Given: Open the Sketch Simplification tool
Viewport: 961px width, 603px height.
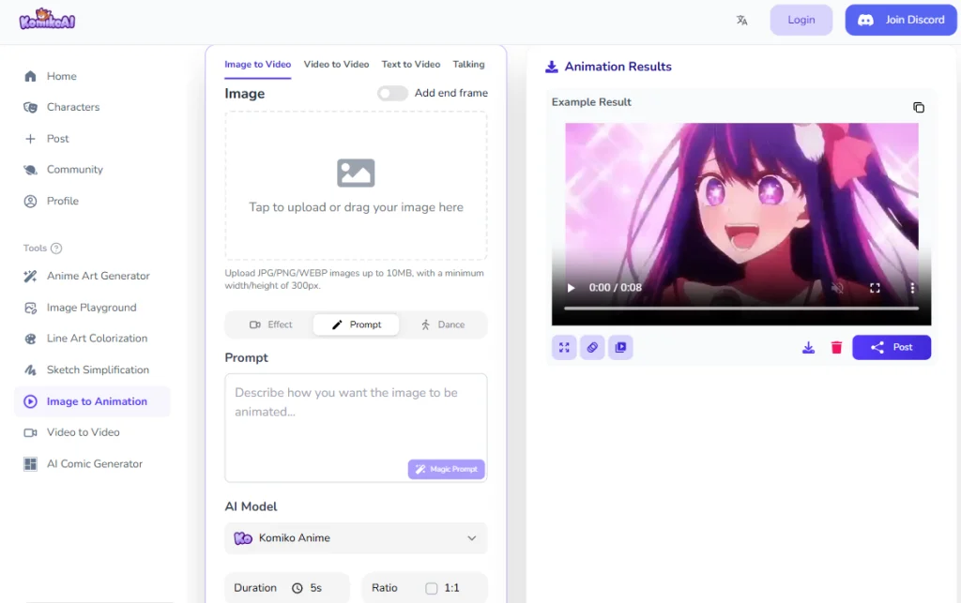Looking at the screenshot, I should [x=97, y=369].
